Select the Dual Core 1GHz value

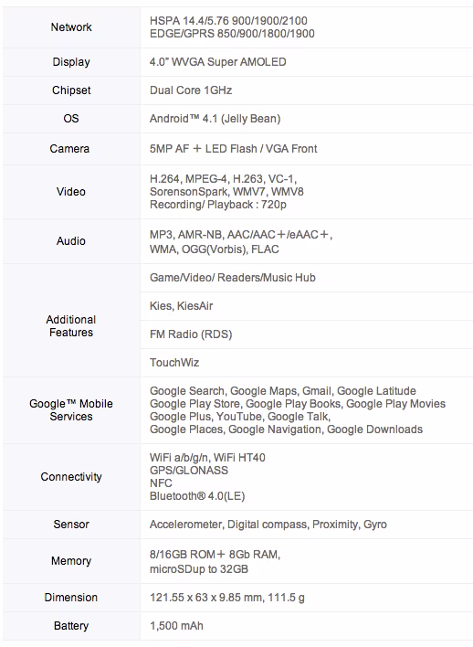191,90
